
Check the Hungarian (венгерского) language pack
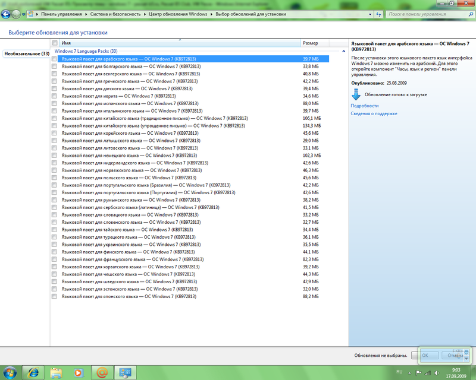click(54, 74)
